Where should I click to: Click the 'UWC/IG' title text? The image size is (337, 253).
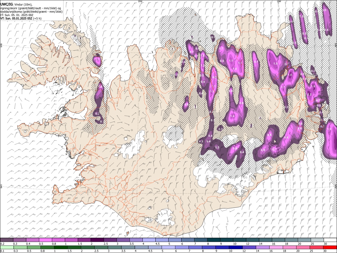6,4
